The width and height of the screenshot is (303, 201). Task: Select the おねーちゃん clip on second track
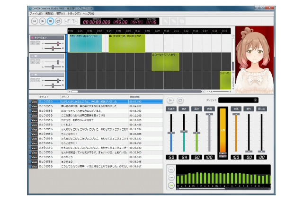click(x=165, y=62)
